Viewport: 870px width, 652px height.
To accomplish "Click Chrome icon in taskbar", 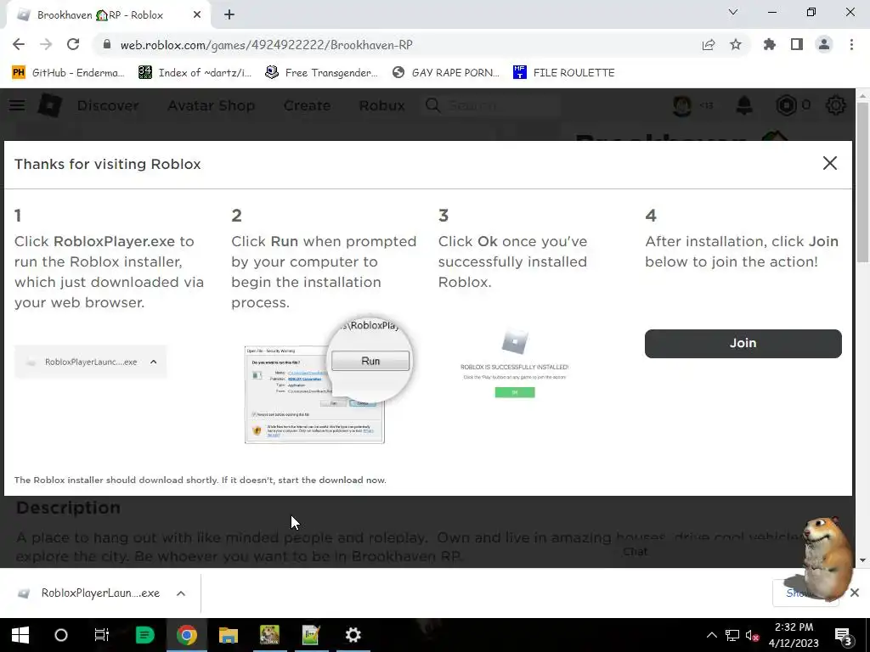I will (187, 635).
